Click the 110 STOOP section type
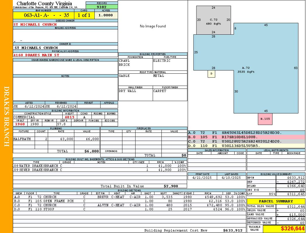 (x=45, y=209)
